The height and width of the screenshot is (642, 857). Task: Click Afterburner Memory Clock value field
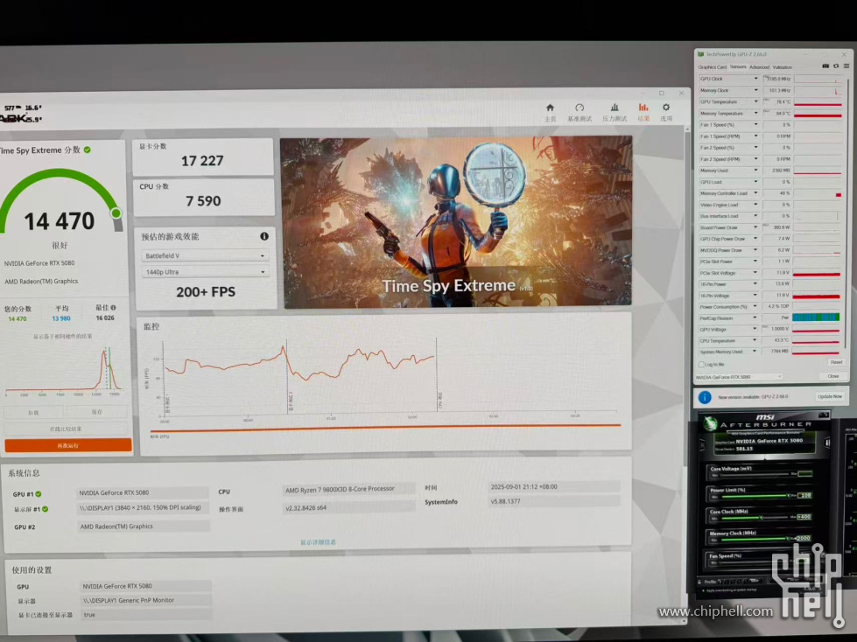click(x=804, y=538)
